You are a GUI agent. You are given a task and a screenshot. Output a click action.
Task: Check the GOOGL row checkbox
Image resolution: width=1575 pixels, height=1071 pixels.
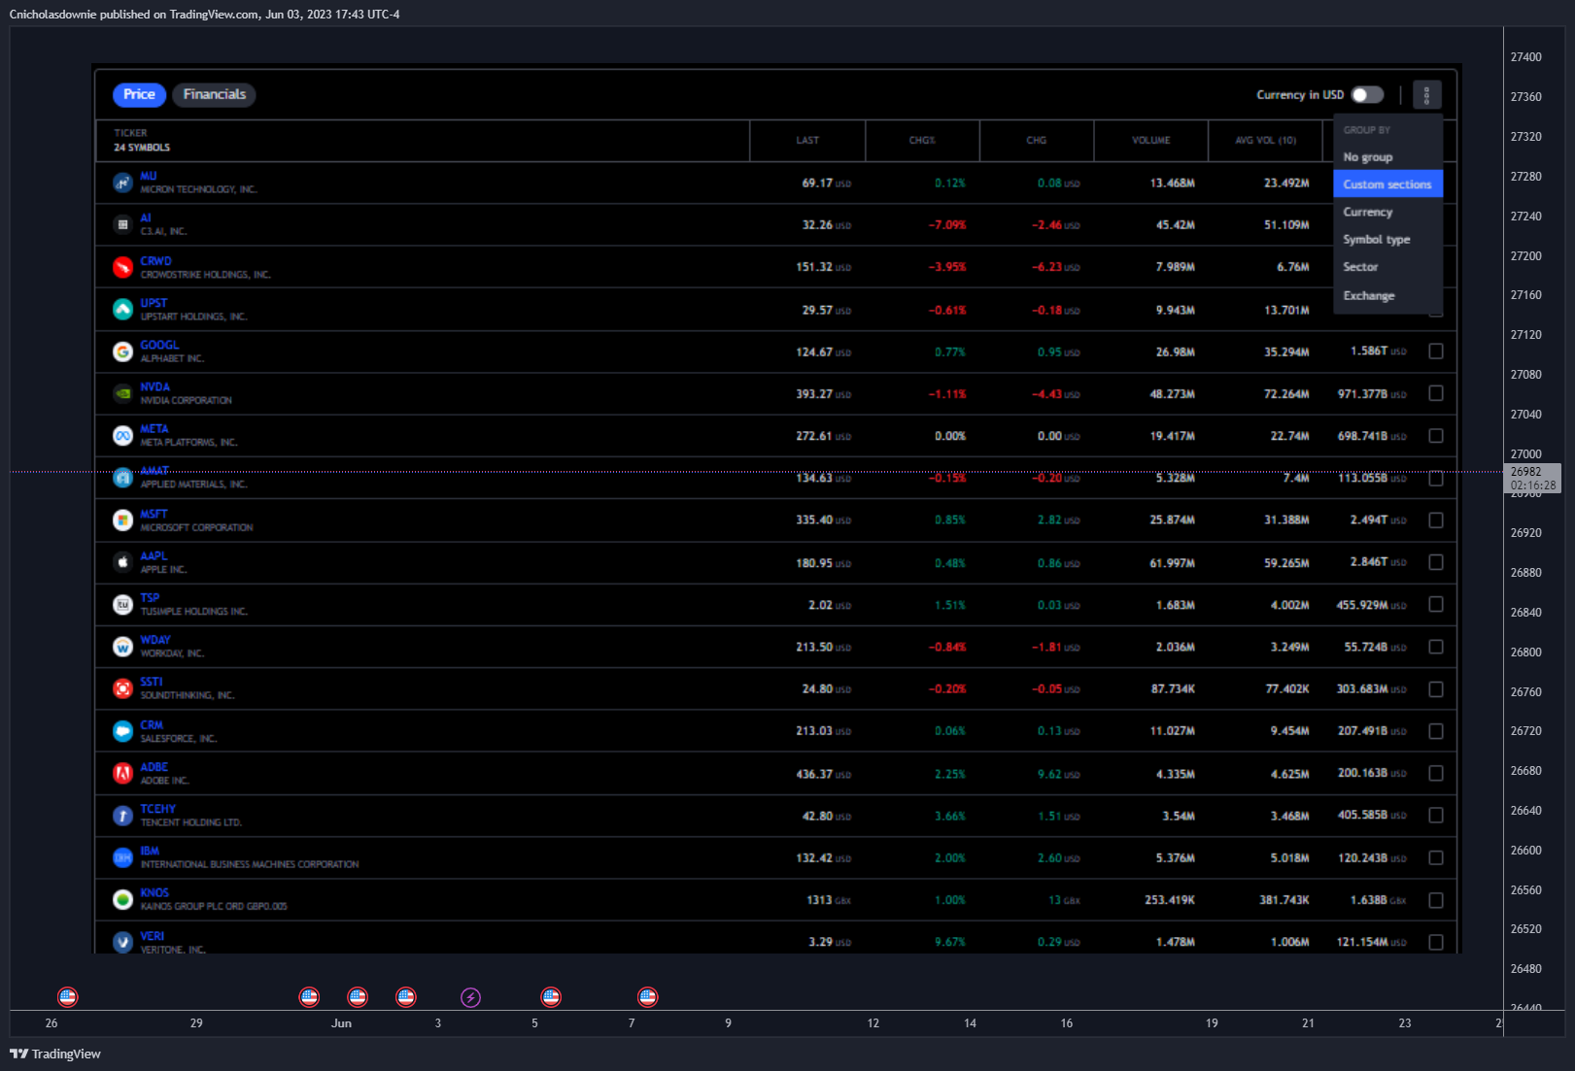[1436, 351]
